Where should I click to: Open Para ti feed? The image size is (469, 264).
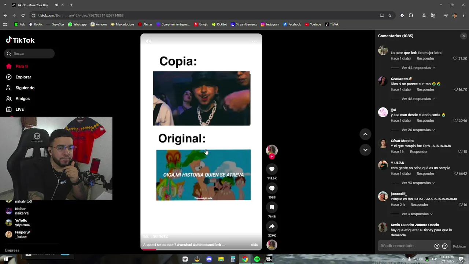(17, 66)
